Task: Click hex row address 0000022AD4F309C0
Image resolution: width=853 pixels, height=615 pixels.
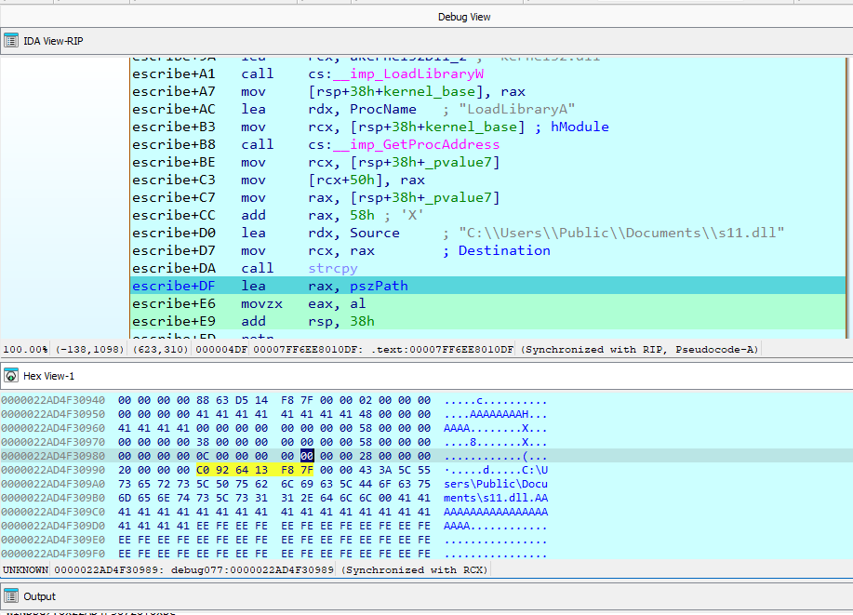Action: coord(53,512)
